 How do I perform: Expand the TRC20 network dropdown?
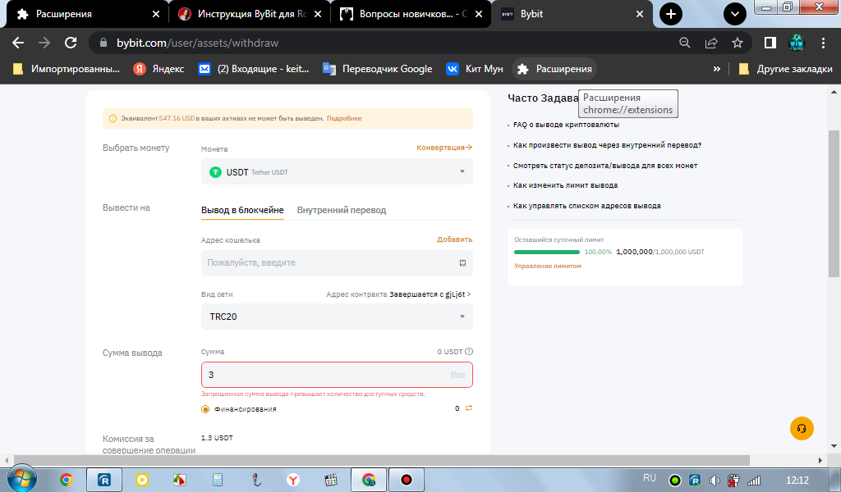(x=337, y=317)
